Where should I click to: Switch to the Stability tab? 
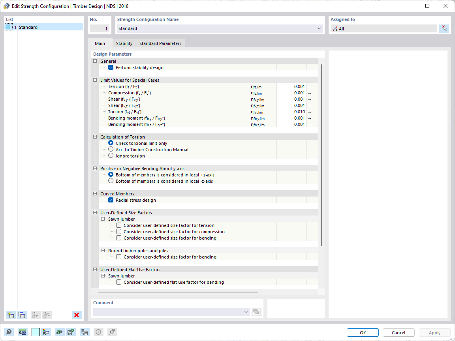click(x=124, y=43)
